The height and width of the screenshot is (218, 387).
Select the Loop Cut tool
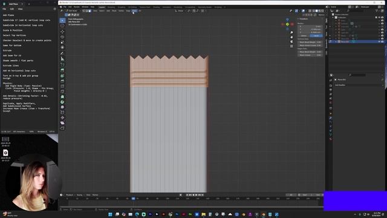(x=62, y=86)
